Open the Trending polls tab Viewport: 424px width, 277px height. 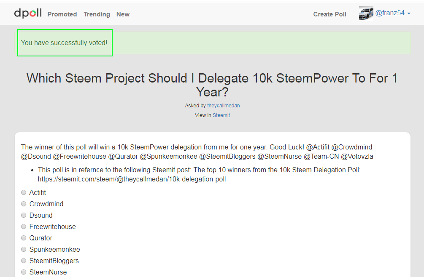[97, 14]
